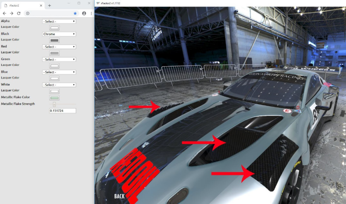Click the Metallic Flake Color label
This screenshot has width=346, height=204.
15,97
